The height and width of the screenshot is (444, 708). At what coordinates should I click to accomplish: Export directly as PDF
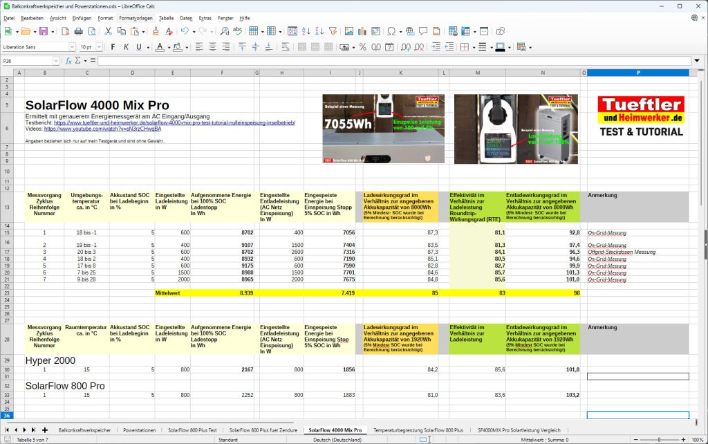point(65,31)
